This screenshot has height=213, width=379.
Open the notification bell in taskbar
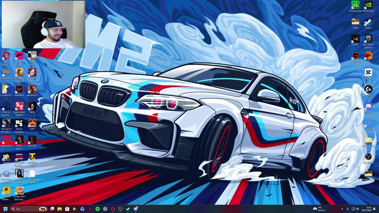[x=375, y=209]
